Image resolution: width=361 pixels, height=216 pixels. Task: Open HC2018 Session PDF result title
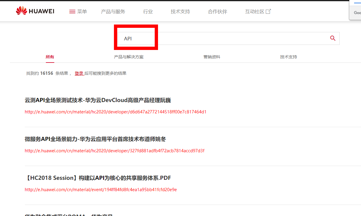coord(98,178)
